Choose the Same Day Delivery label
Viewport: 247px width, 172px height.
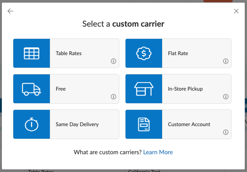pyautogui.click(x=77, y=124)
